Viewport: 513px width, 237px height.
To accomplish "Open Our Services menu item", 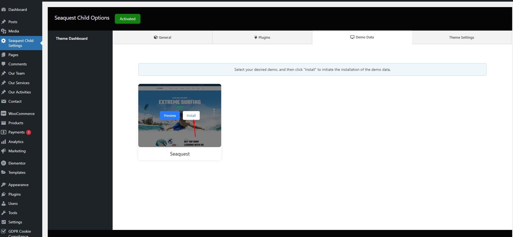I will coord(21,83).
